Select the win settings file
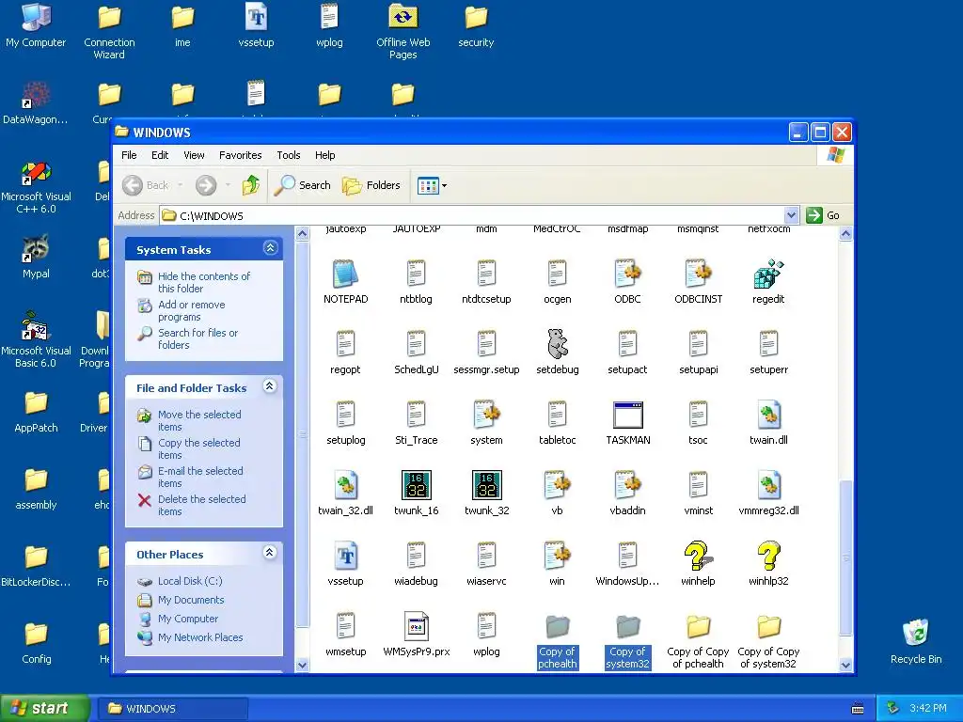963x722 pixels. pos(557,556)
